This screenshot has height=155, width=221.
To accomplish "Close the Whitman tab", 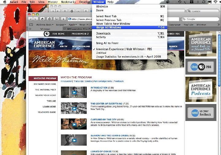I will pyautogui.click(x=30, y=29).
